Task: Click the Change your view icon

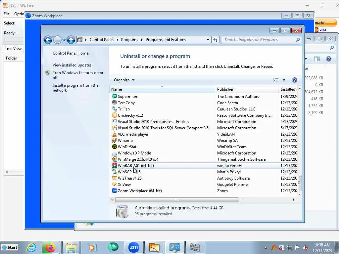Action: tap(276, 80)
